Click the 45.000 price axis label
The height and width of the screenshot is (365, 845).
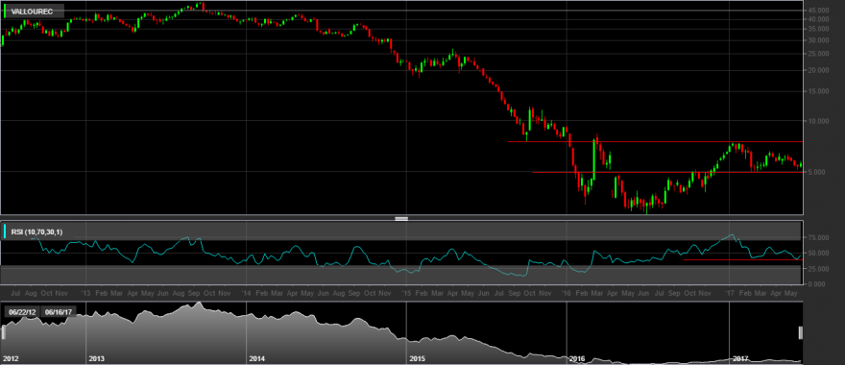pos(817,11)
